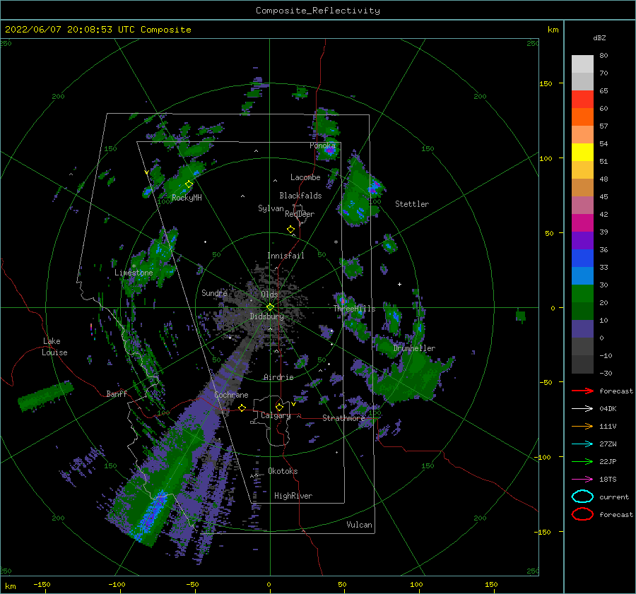Click the Okotoks town label
This screenshot has height=594, width=636.
click(283, 471)
